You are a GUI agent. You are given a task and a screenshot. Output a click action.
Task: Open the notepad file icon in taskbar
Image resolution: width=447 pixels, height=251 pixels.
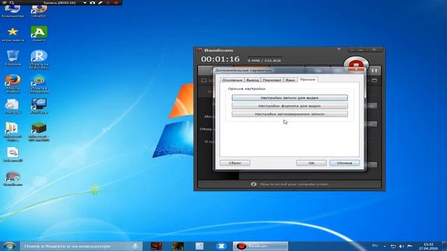[199, 246]
